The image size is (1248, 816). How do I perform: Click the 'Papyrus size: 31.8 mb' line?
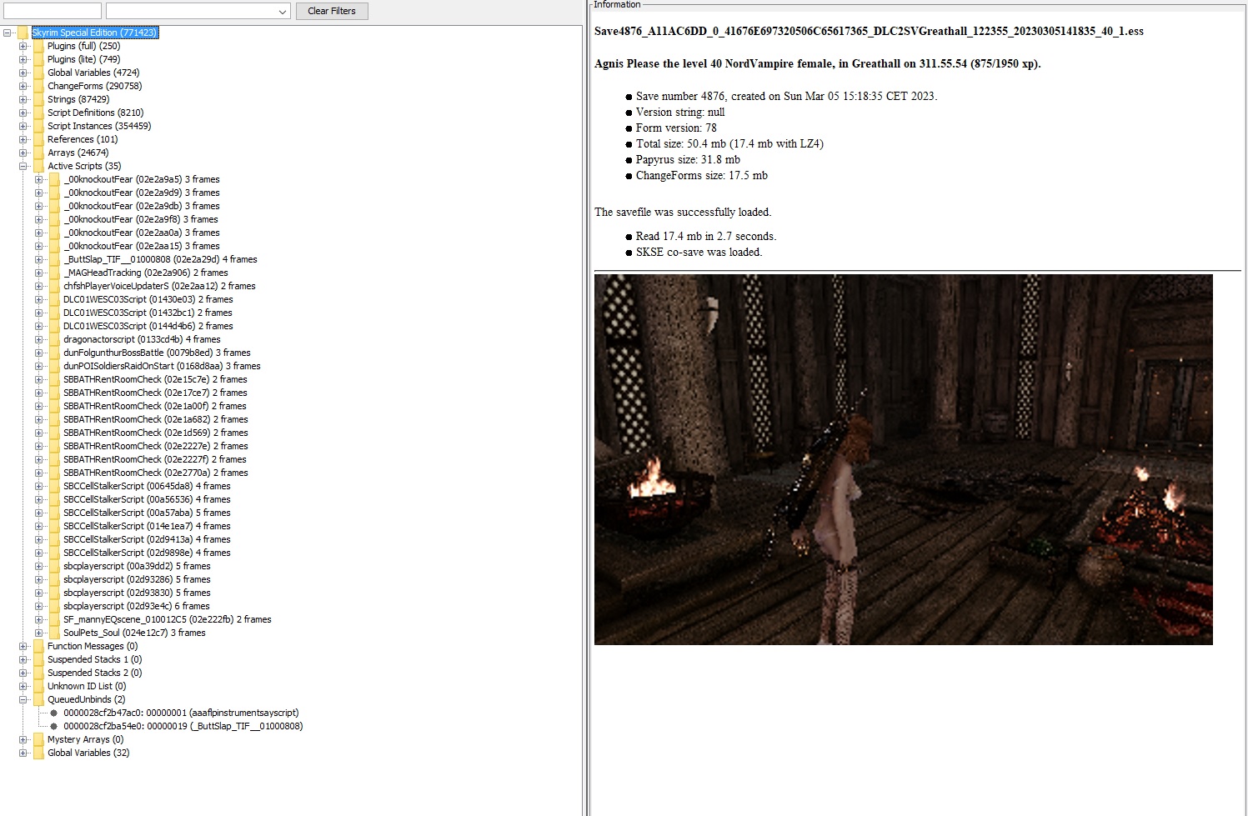688,159
